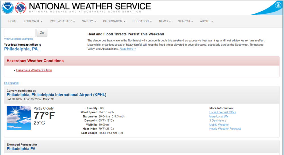Open the Local Forecast Office link
This screenshot has width=284, height=155.
point(223,112)
